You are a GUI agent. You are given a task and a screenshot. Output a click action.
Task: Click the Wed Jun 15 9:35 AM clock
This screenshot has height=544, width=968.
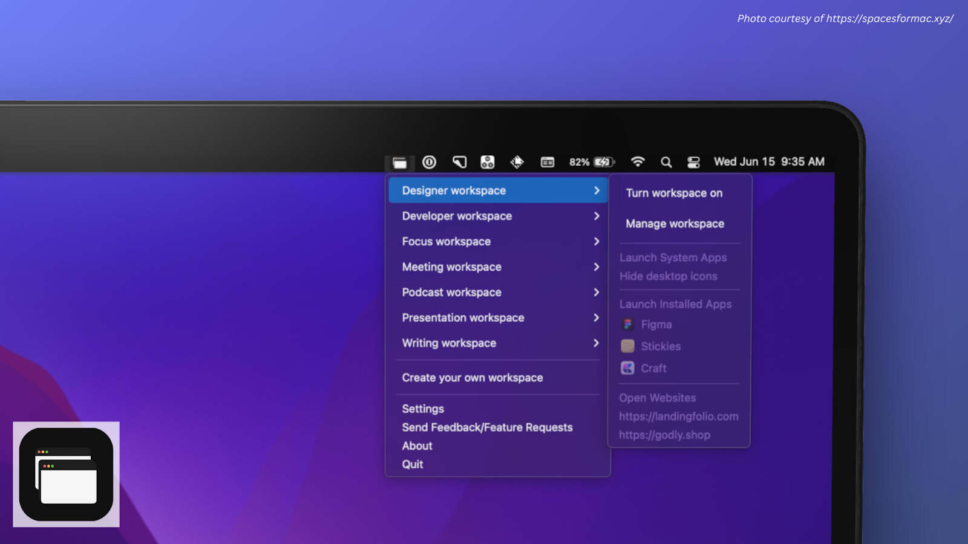[769, 161]
